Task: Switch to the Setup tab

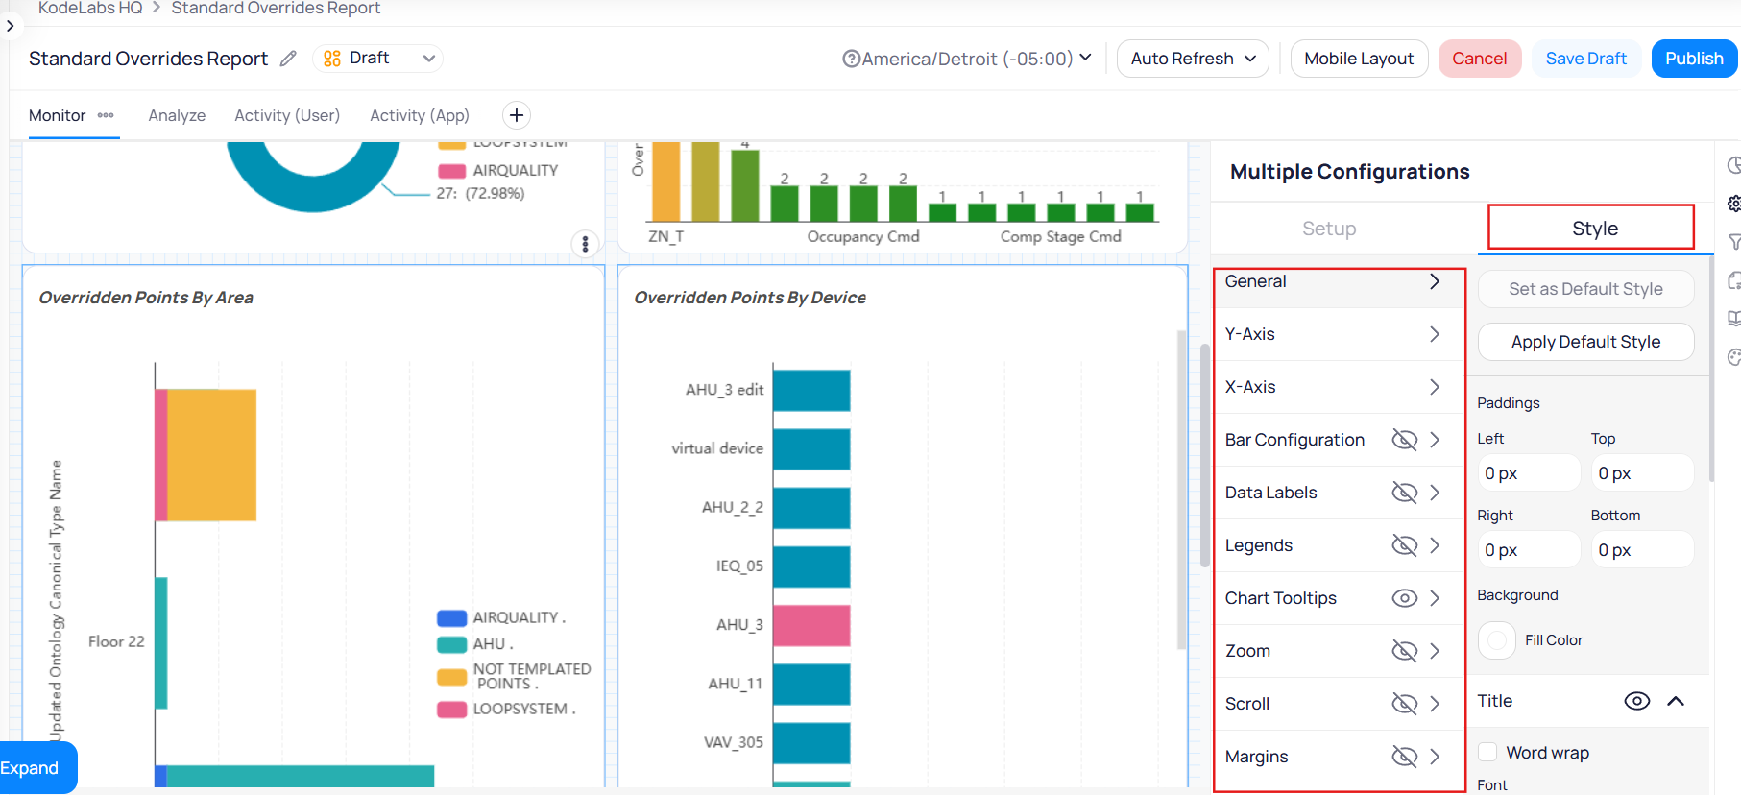Action: [x=1329, y=229]
